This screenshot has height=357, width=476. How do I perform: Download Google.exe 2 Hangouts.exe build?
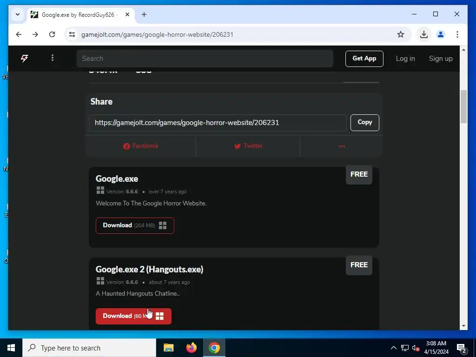133,316
